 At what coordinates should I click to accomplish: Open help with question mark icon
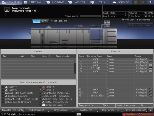pos(150,2)
